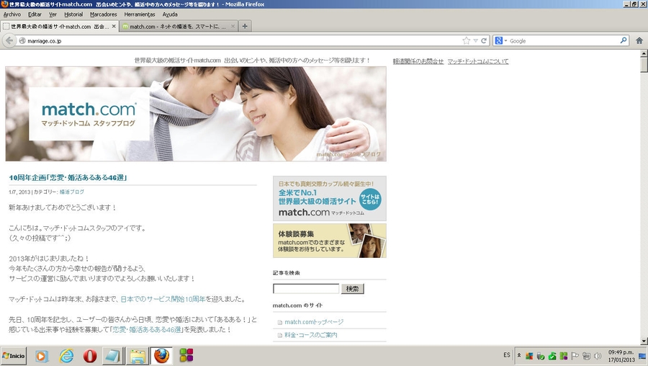
Task: Open a new tab with plus button
Action: [245, 27]
